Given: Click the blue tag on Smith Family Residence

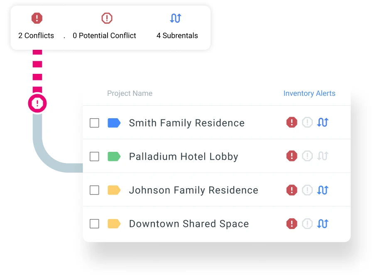Looking at the screenshot, I should click(x=114, y=123).
